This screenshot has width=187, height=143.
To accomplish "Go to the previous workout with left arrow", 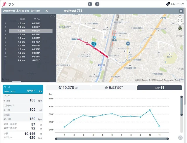I will point(90,4).
